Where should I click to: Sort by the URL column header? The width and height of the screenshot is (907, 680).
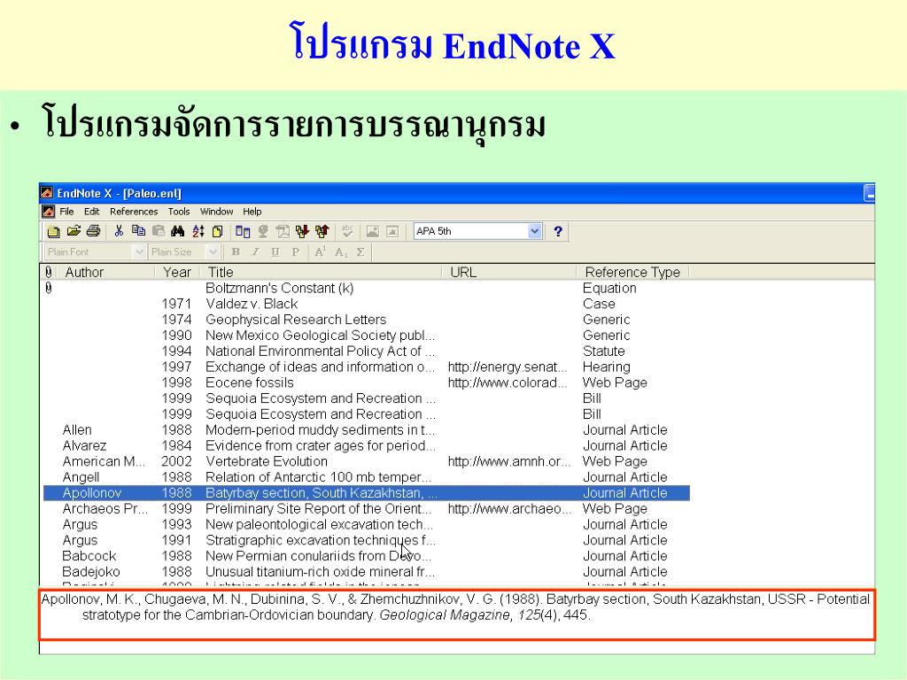click(509, 272)
